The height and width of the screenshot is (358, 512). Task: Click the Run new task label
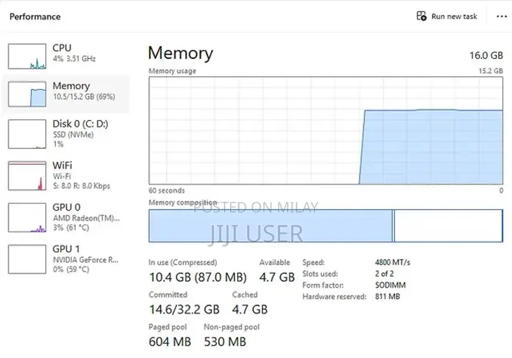point(454,17)
